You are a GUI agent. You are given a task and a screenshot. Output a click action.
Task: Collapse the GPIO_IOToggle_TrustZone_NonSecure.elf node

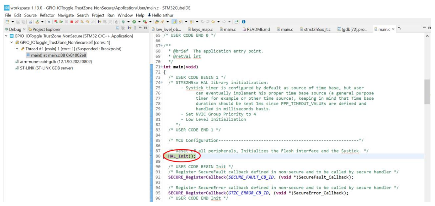pyautogui.click(x=12, y=42)
